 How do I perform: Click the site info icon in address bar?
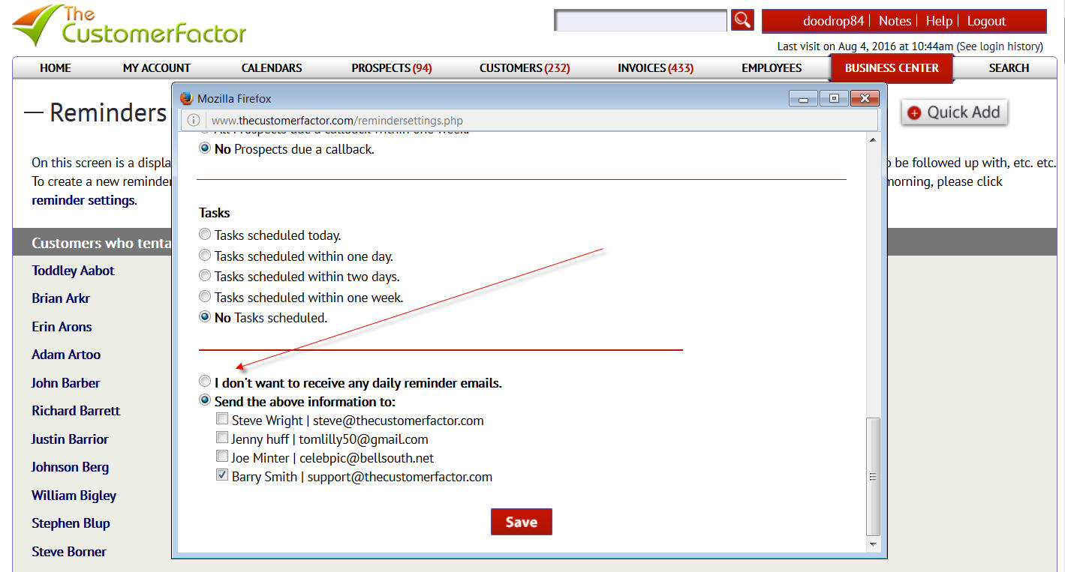coord(193,120)
